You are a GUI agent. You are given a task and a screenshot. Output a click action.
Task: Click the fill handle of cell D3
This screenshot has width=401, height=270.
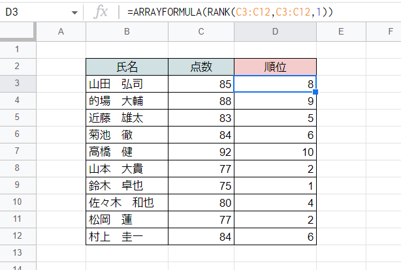click(315, 92)
